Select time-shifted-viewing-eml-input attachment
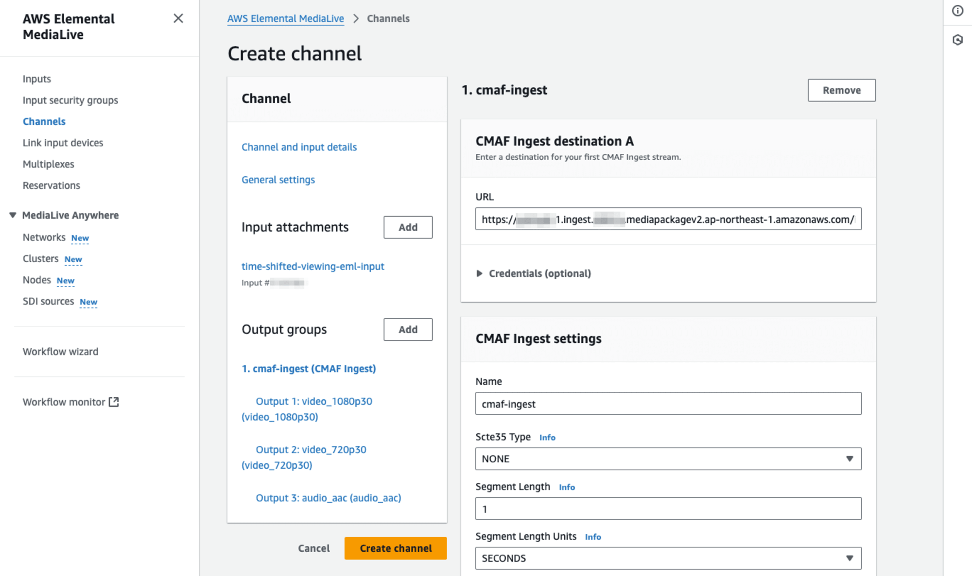Viewport: 972px width, 576px height. click(x=313, y=266)
